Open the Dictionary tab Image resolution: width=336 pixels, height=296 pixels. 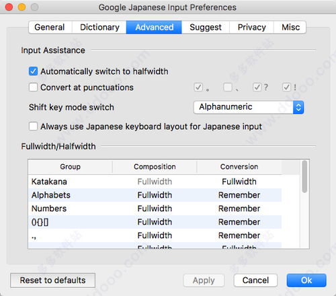tap(99, 27)
